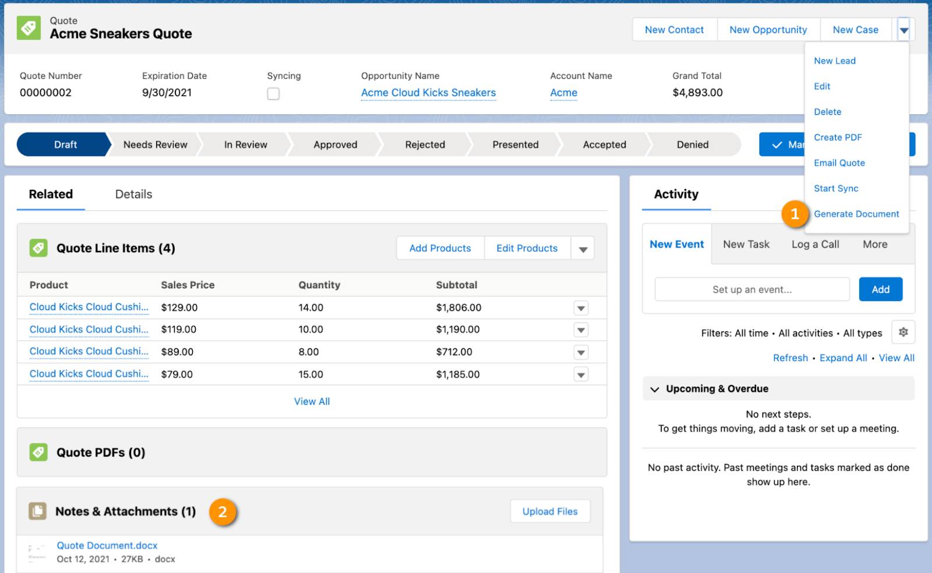
Task: Open row menu for the $1,185.00 line item
Action: 581,374
